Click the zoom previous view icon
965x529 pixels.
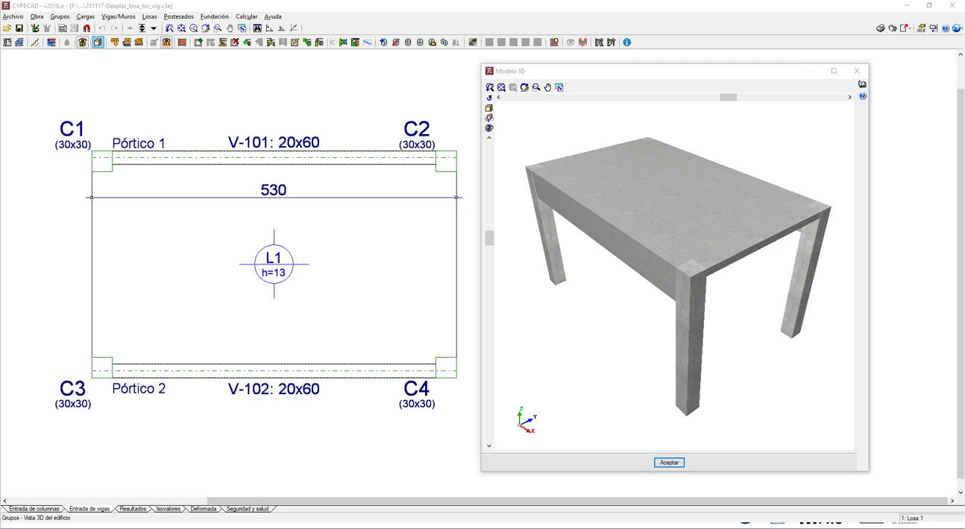(x=169, y=28)
